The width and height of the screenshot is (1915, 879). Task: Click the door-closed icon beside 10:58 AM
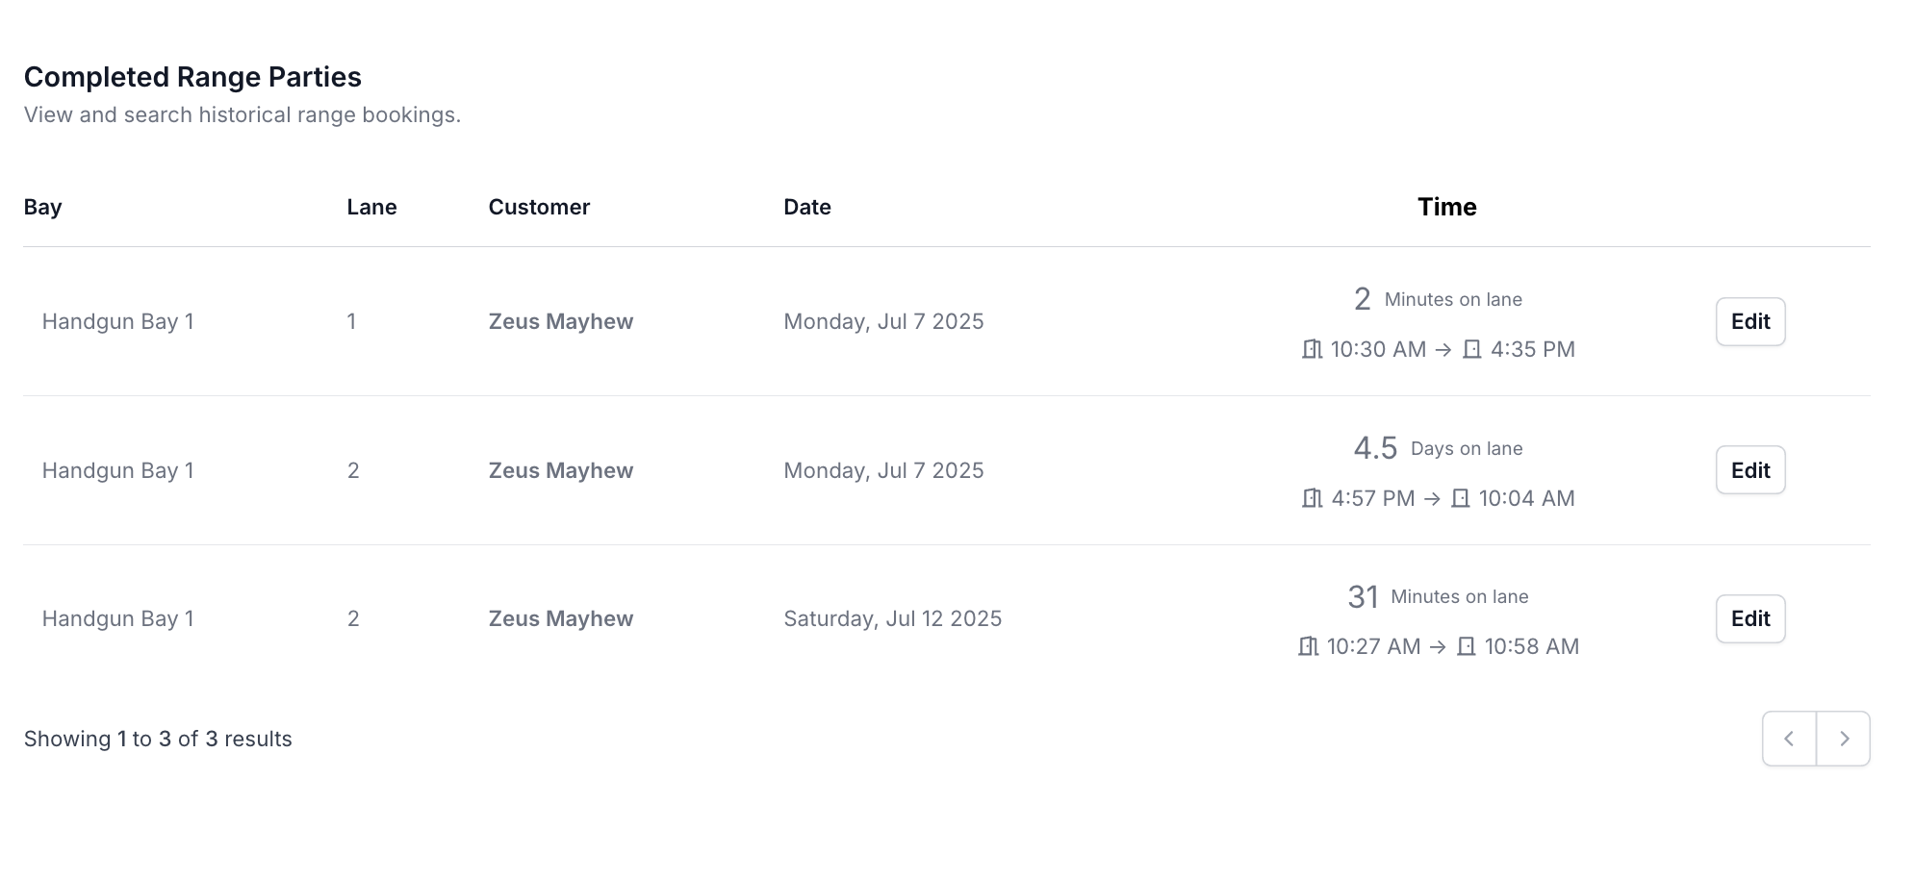point(1466,646)
